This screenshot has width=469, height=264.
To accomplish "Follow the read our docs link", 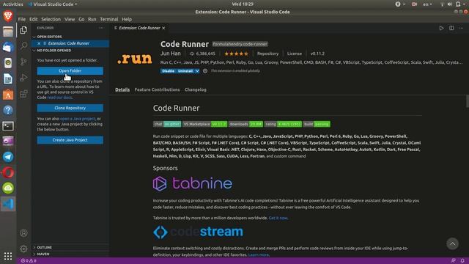I will click(59, 98).
